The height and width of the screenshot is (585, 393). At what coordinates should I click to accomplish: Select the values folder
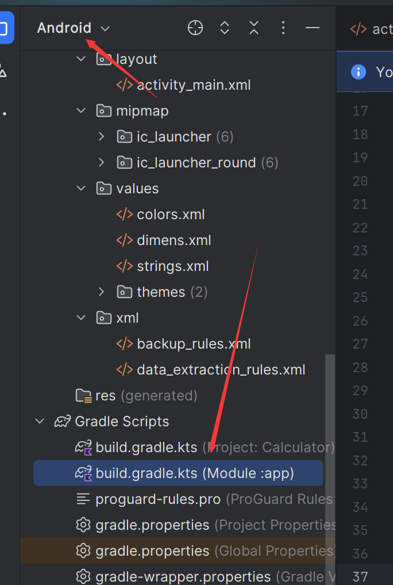click(x=137, y=189)
